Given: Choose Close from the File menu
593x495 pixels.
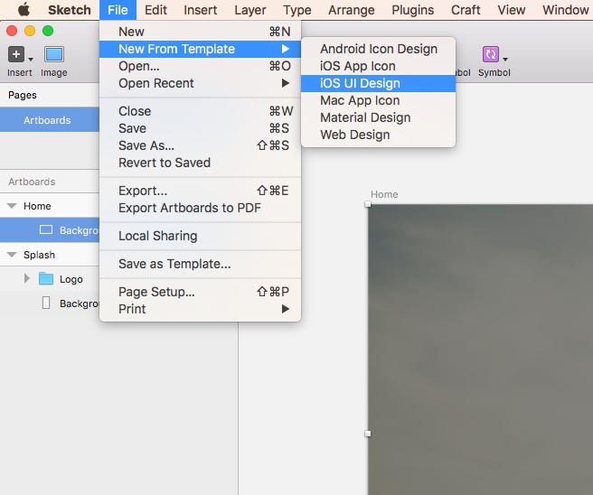Looking at the screenshot, I should (x=200, y=111).
